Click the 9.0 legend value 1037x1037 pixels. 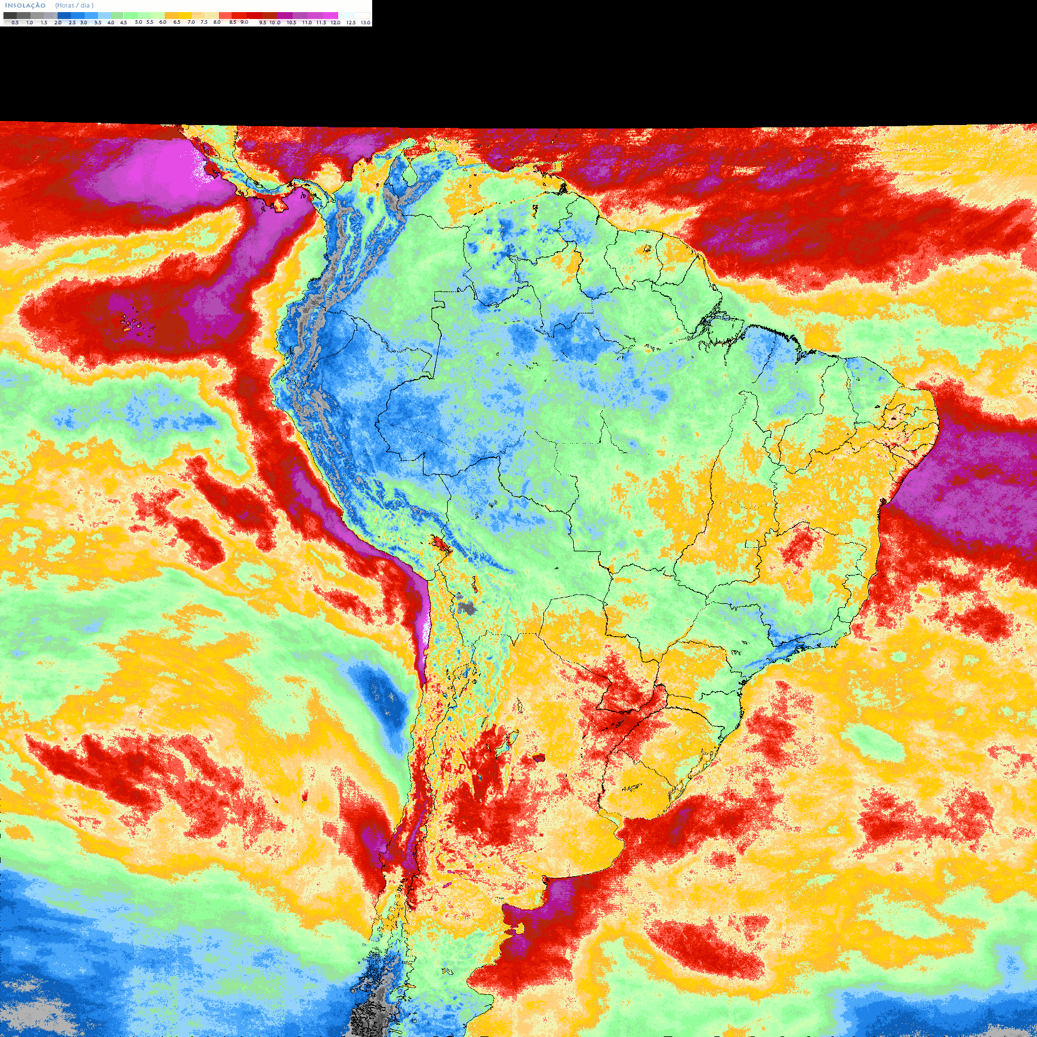tap(244, 22)
